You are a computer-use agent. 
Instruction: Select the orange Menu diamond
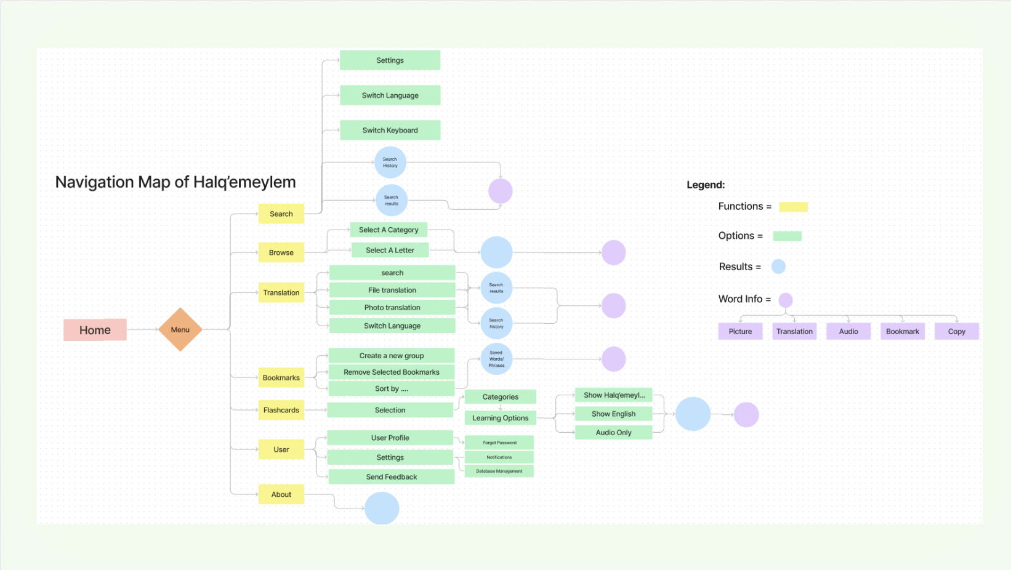pyautogui.click(x=180, y=329)
